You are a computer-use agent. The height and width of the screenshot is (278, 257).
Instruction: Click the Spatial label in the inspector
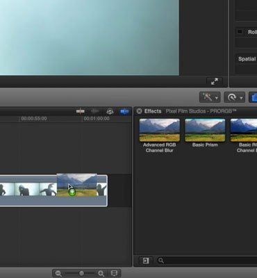[x=247, y=59]
